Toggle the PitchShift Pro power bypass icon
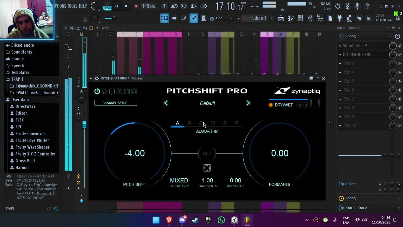Screen dimensions: 403x227 point(97,91)
